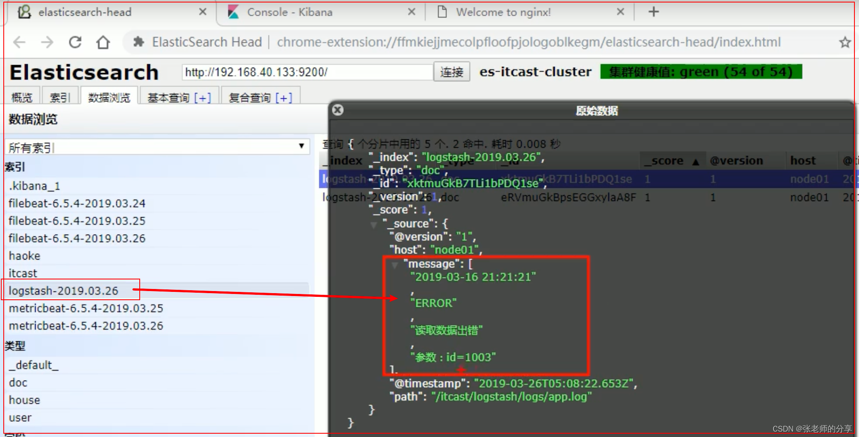Go to browser home page icon
This screenshot has width=859, height=437.
pyautogui.click(x=103, y=42)
